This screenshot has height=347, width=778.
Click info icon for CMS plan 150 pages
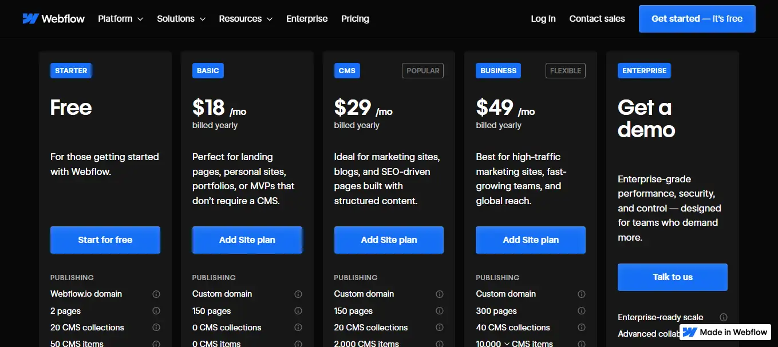(440, 311)
